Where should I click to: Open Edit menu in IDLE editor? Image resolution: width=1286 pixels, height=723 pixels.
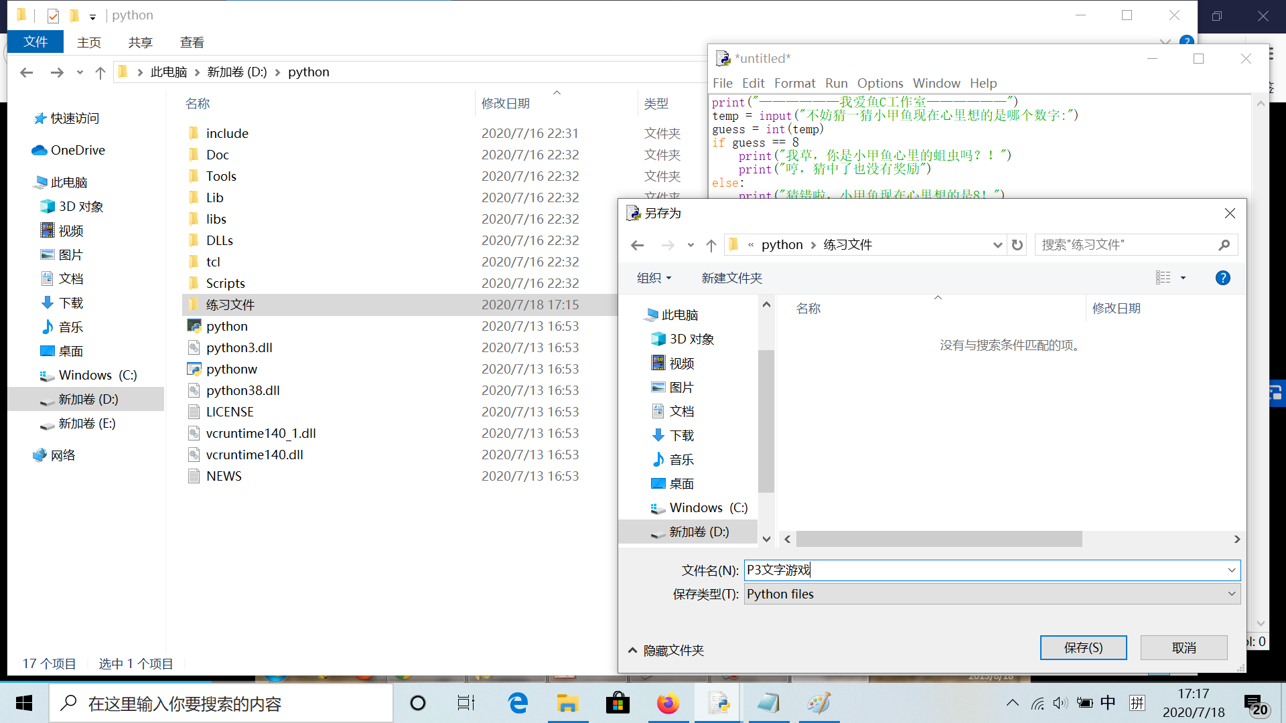tap(753, 83)
